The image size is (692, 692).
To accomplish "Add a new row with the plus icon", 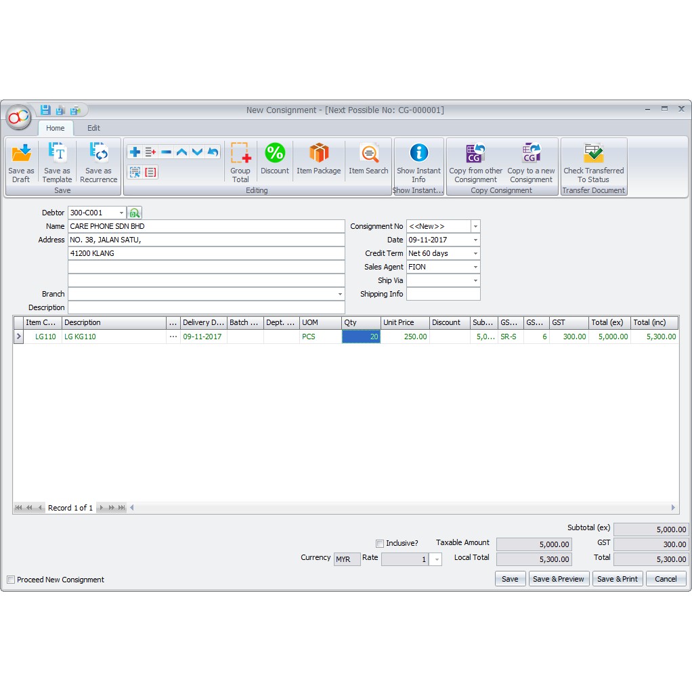I will tap(135, 152).
